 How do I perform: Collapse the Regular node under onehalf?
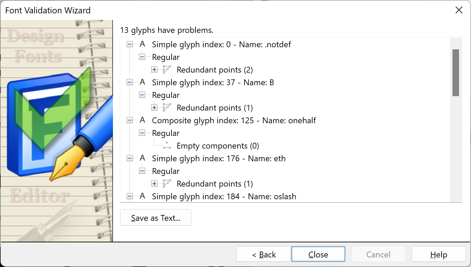tap(142, 133)
